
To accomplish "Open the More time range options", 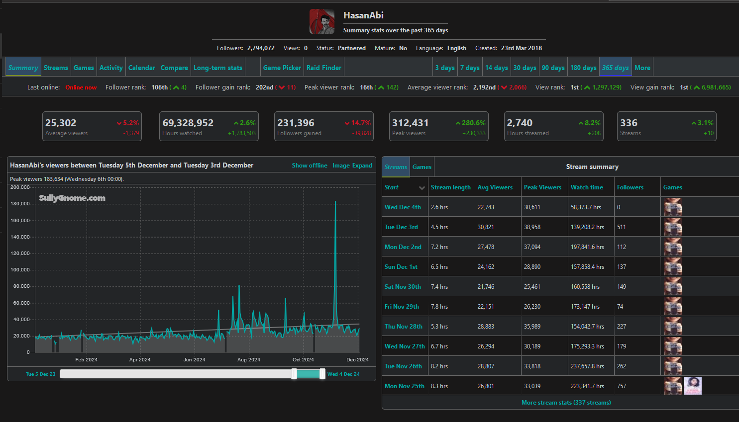I will tap(642, 68).
